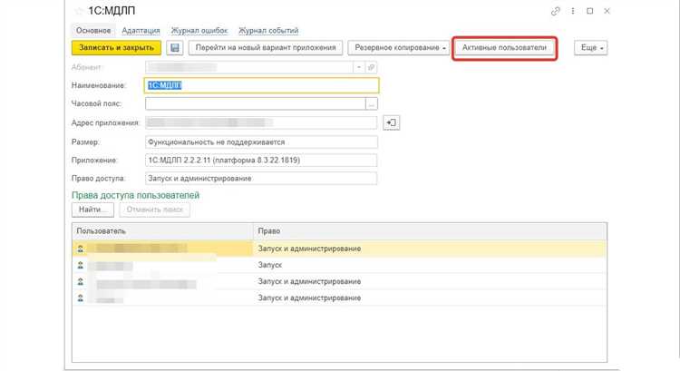Open the Журнал событий tab
Image resolution: width=680 pixels, height=371 pixels.
pos(268,31)
